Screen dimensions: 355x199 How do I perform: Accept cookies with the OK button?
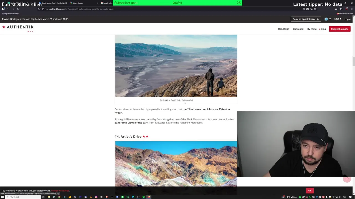(310, 190)
